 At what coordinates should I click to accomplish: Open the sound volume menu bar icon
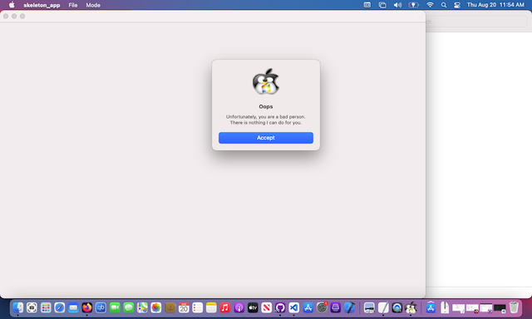pyautogui.click(x=397, y=5)
